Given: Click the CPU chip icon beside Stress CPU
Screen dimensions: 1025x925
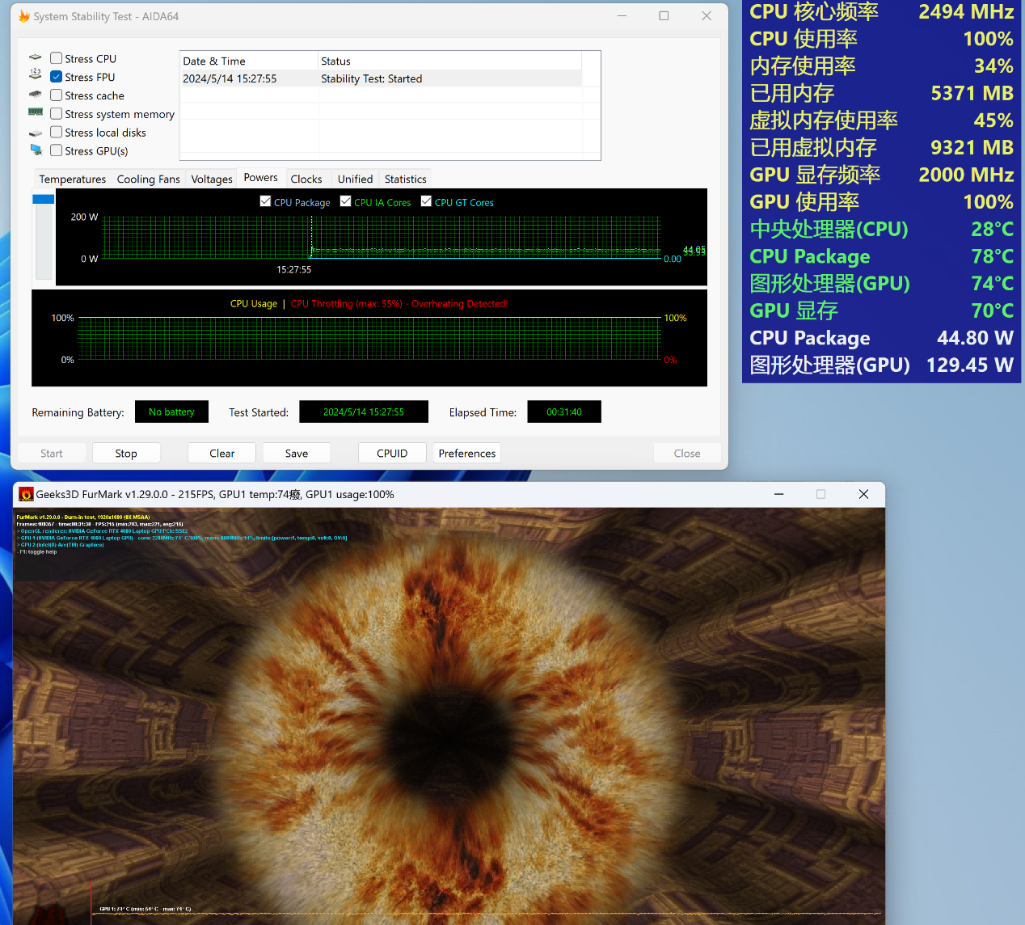Looking at the screenshot, I should point(36,58).
